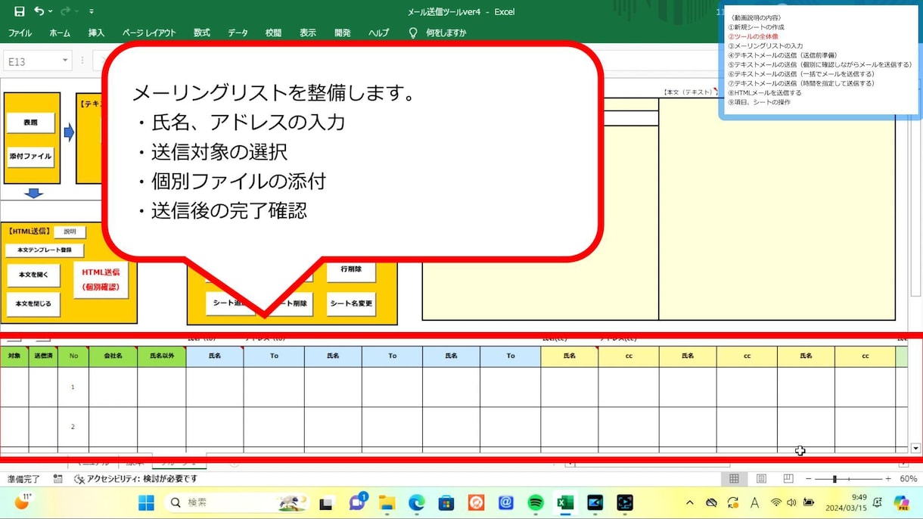Click the zoom in plus icon

click(888, 479)
